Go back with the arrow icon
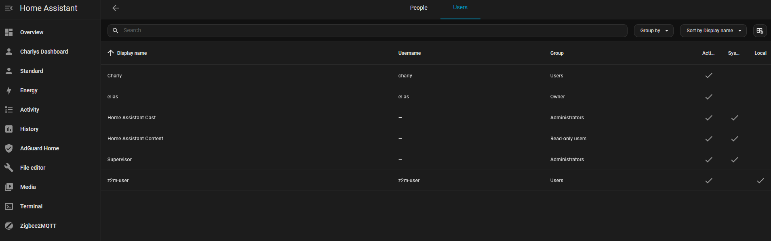771x241 pixels. [116, 8]
